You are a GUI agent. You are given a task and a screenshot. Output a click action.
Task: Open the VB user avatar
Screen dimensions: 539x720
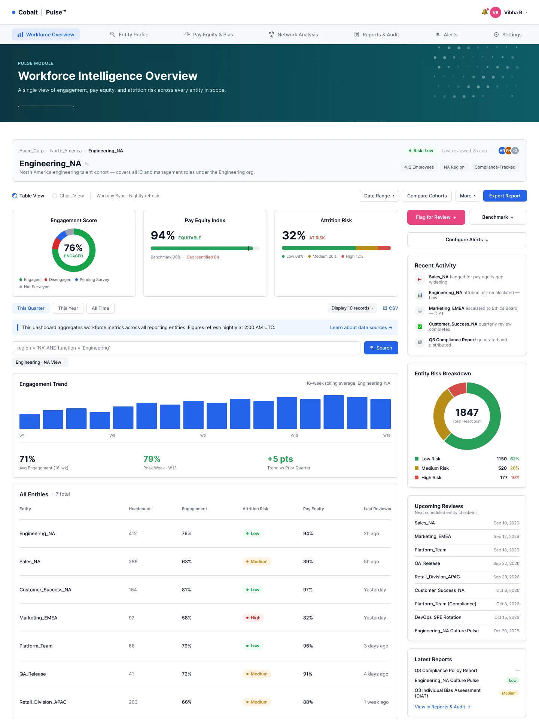click(x=496, y=12)
